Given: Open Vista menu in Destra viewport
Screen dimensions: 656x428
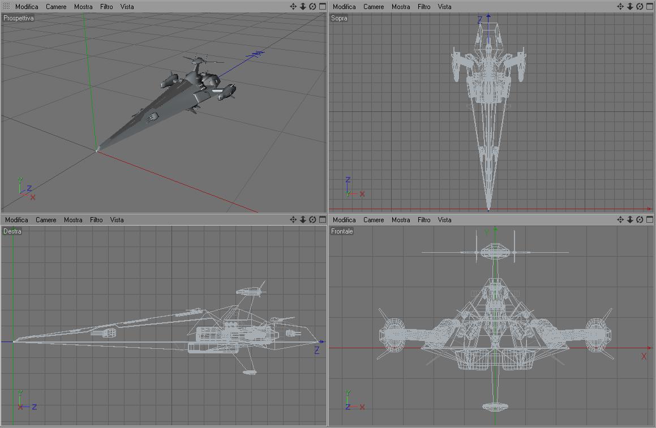Looking at the screenshot, I should pyautogui.click(x=117, y=220).
